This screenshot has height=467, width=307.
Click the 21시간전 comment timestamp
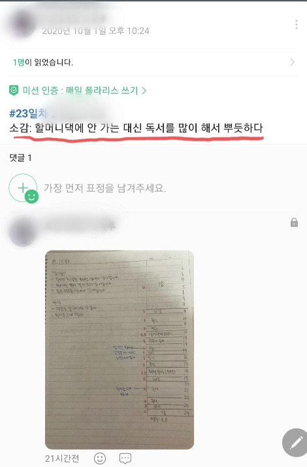point(62,458)
